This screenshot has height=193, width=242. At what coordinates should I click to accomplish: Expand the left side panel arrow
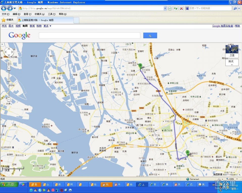click(2, 44)
